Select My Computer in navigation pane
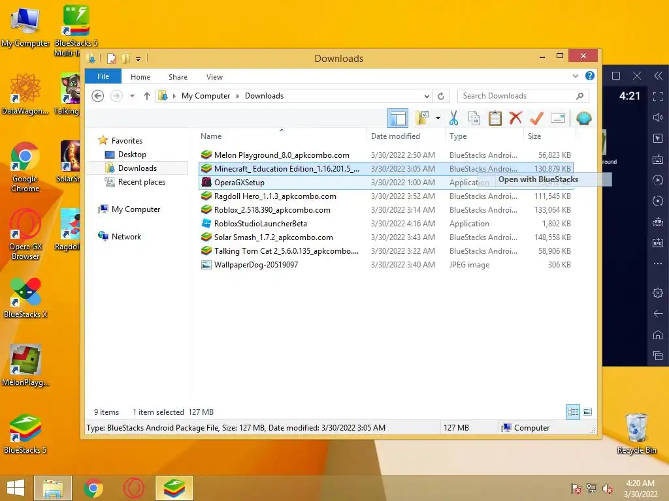The width and height of the screenshot is (669, 501). pyautogui.click(x=136, y=209)
